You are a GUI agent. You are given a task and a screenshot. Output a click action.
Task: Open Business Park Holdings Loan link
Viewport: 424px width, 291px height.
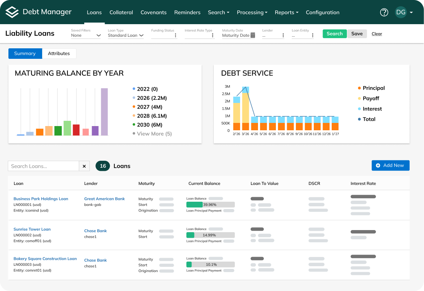pos(41,199)
